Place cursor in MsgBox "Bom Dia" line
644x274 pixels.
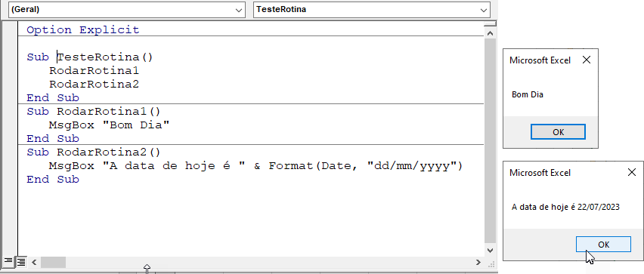click(110, 125)
